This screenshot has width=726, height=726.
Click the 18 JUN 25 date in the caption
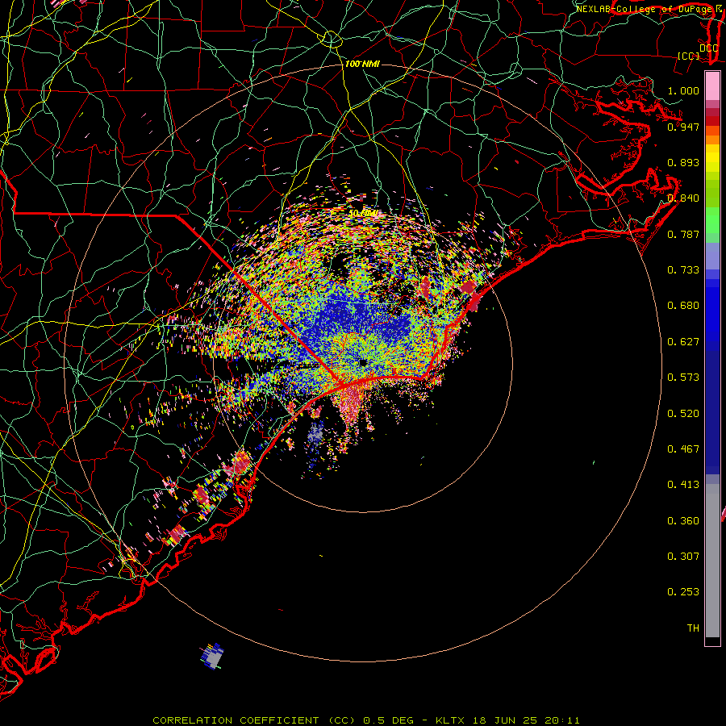pos(505,720)
